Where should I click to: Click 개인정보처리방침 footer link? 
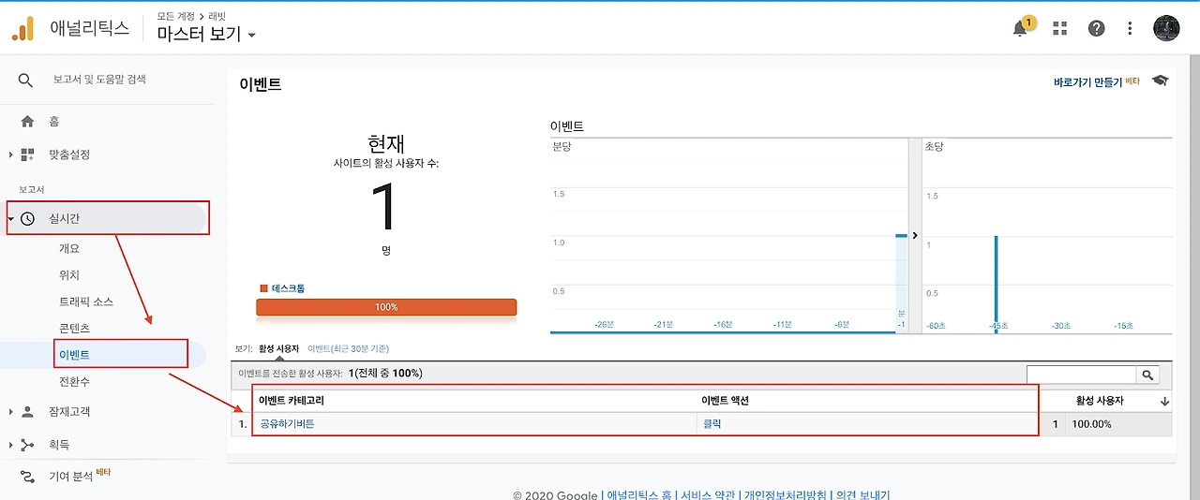pos(786,494)
